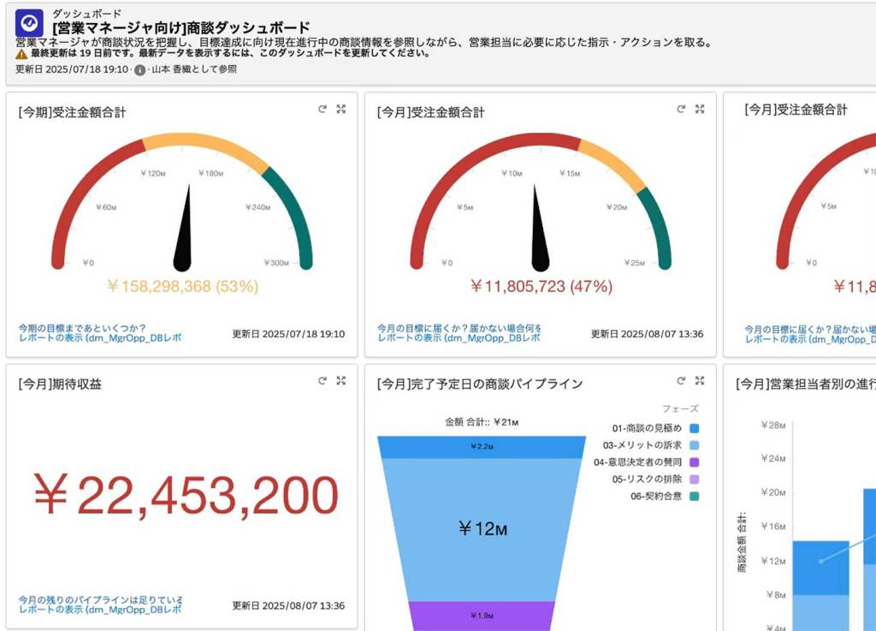Open the report link in the [今月]期待収益 card
The image size is (876, 631).
point(100,610)
